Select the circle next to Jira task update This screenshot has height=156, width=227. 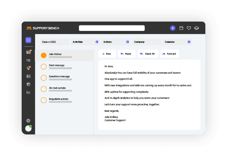click(44, 89)
